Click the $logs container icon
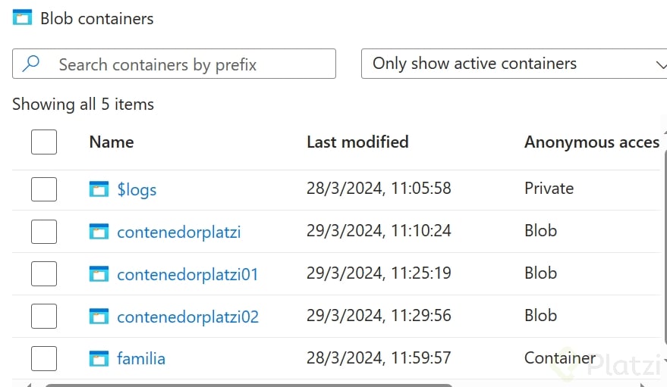667x387 pixels. click(99, 189)
